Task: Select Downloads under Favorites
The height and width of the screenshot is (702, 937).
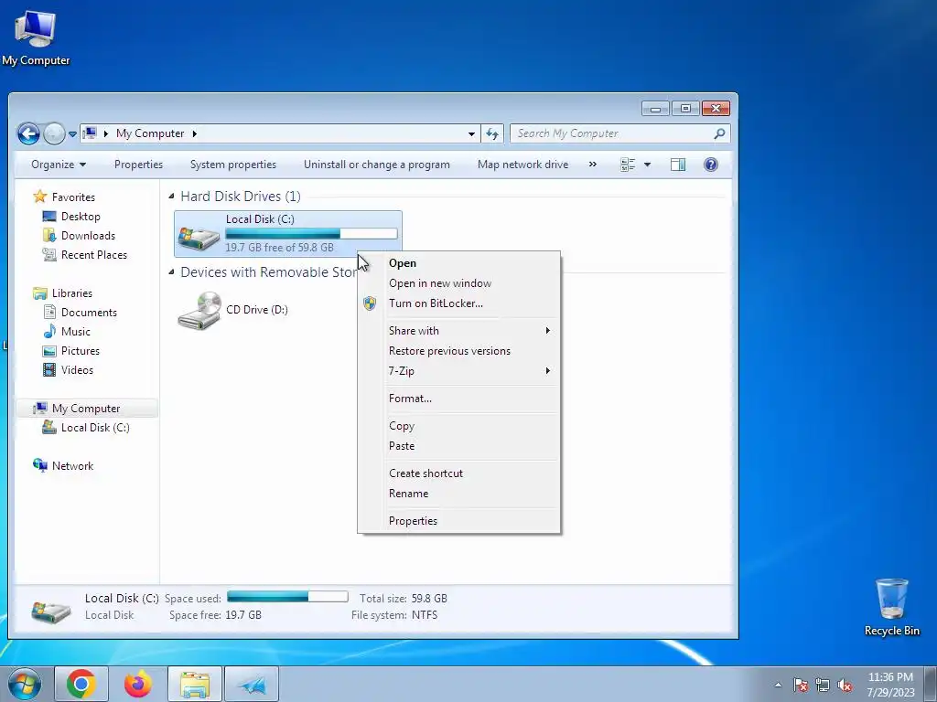Action: (x=88, y=236)
